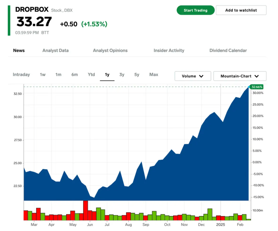278x231 pixels.
Task: Select the Intraday time range
Action: [x=21, y=75]
